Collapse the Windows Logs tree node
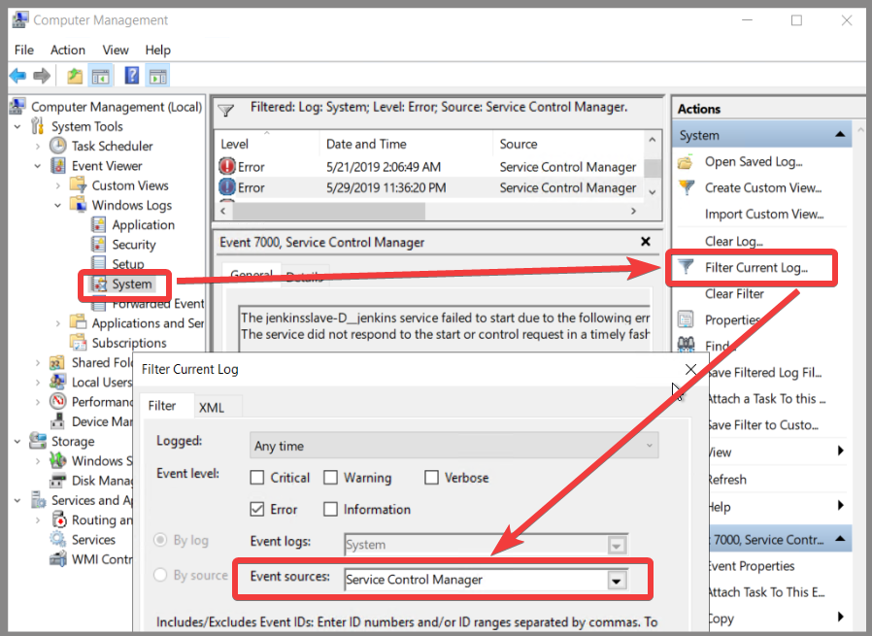 click(59, 205)
